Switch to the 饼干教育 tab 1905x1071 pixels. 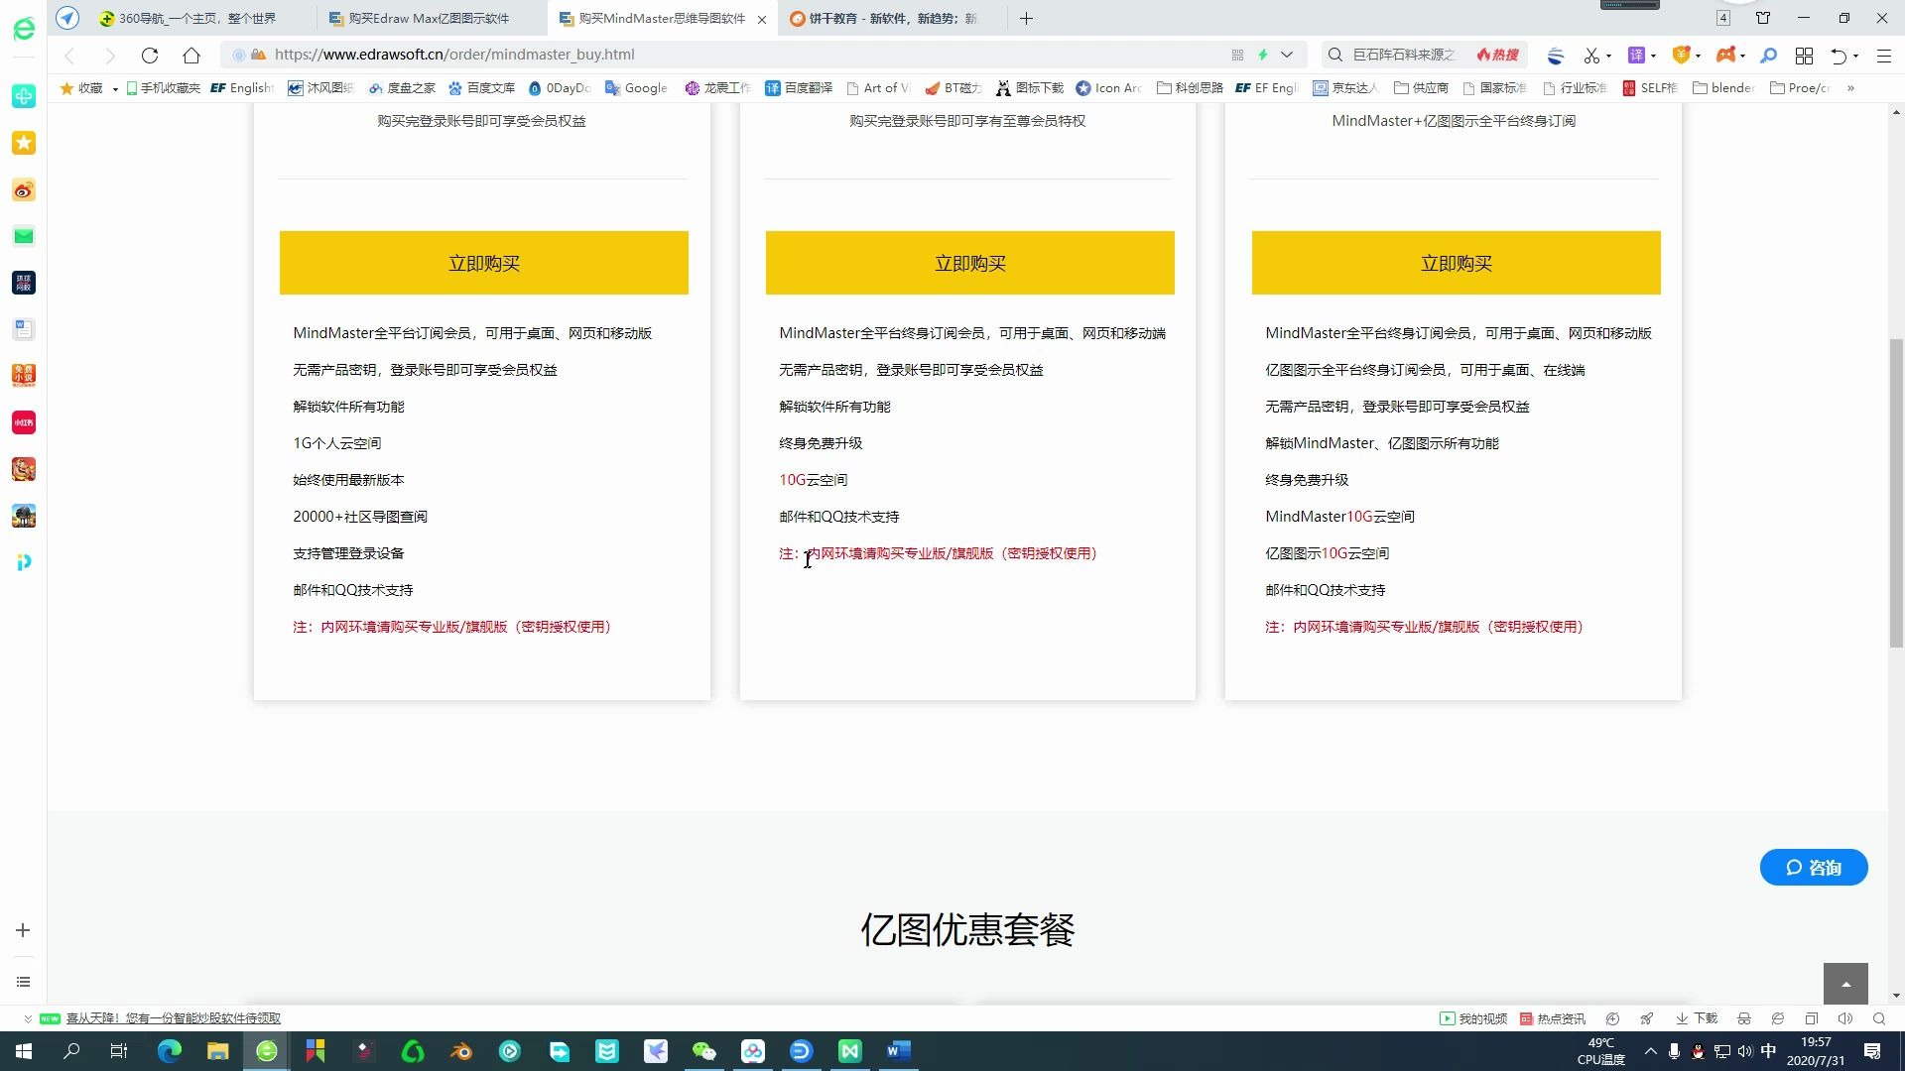pos(883,18)
